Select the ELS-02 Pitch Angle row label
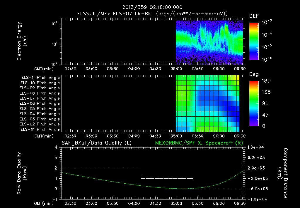This screenshot has height=208, width=300. coord(40,124)
